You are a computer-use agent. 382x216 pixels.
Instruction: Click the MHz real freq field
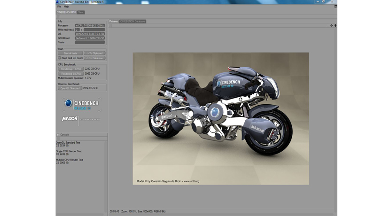tap(94, 30)
